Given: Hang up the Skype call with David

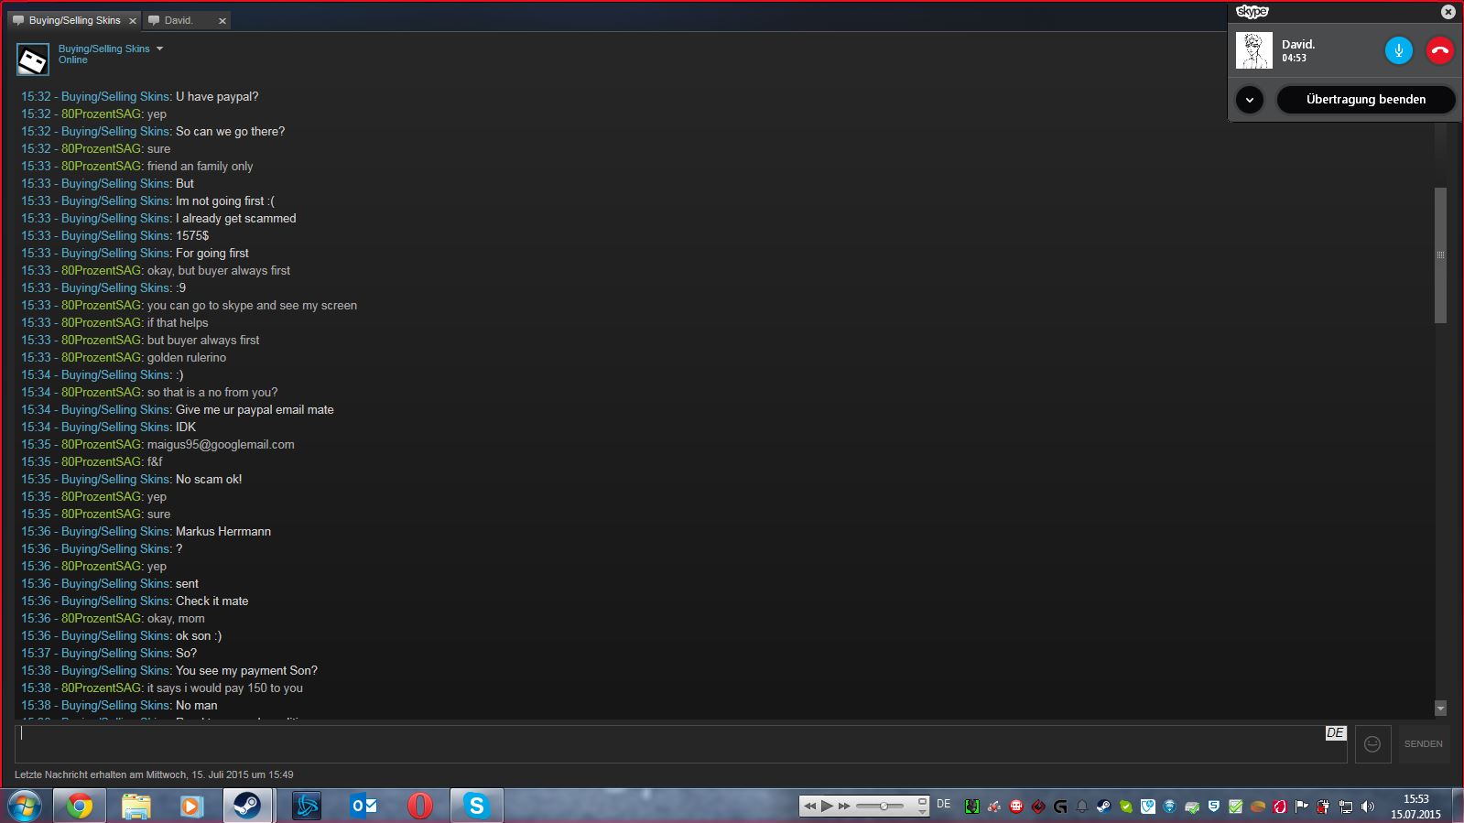Looking at the screenshot, I should [x=1439, y=51].
